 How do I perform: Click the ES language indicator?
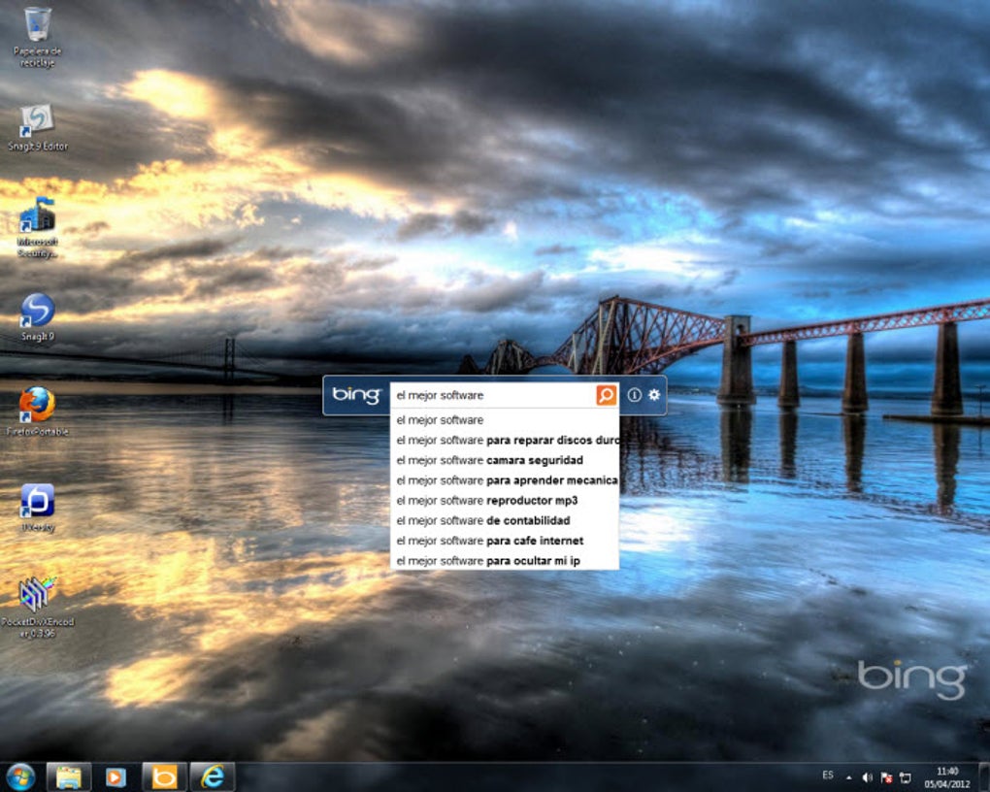(x=828, y=775)
